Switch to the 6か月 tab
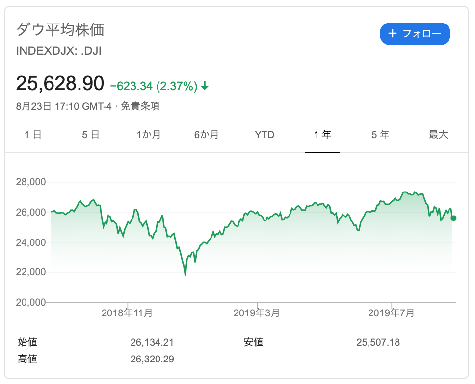The width and height of the screenshot is (475, 384). tap(206, 135)
